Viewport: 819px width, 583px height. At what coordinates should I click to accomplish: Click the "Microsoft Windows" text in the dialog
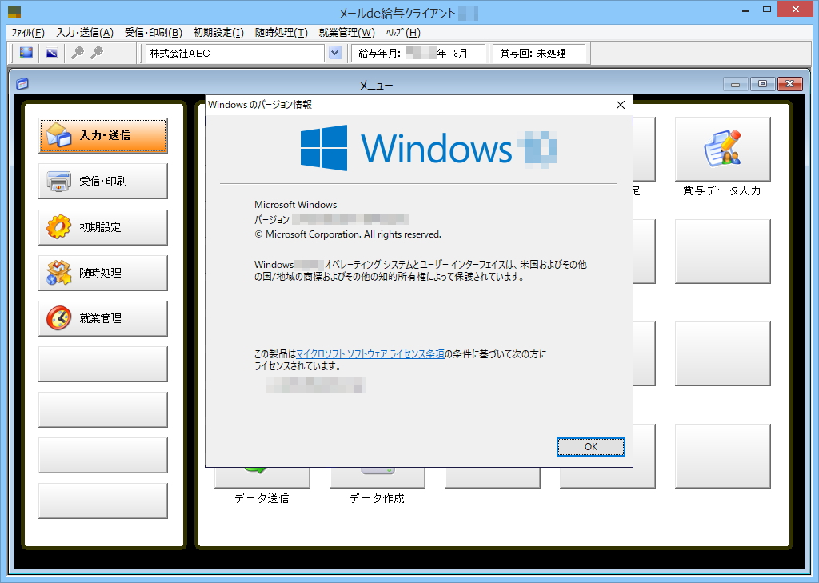296,204
